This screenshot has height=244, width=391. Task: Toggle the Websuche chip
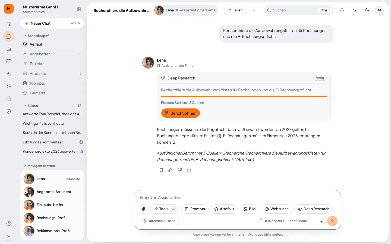(x=277, y=209)
